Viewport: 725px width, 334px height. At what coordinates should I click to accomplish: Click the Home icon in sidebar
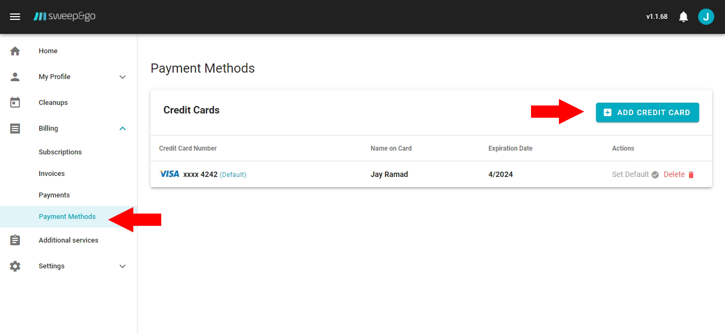click(x=16, y=51)
